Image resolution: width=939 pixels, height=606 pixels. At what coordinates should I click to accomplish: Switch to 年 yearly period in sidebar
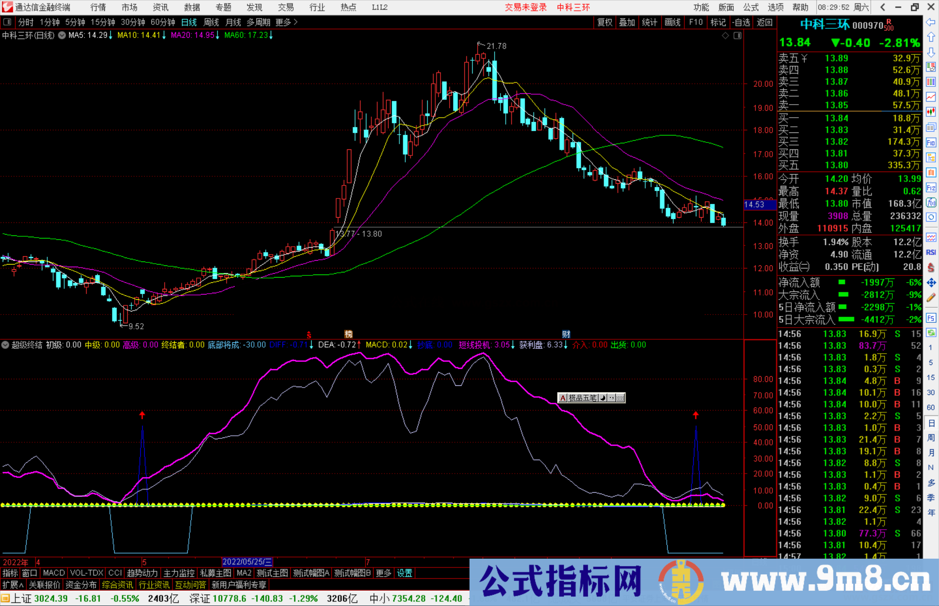click(931, 513)
